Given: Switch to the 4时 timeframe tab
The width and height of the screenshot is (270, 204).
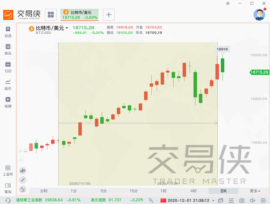Looking at the screenshot, I should [x=194, y=191].
